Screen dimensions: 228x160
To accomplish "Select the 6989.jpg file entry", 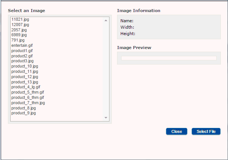I will tap(19, 35).
